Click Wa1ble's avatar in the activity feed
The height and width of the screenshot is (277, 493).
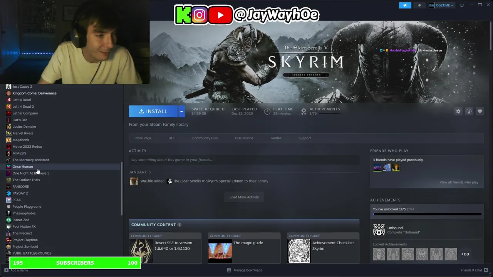pyautogui.click(x=134, y=181)
